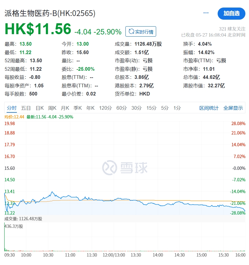
Task: Select the 60分 interval tab
Action: (x=121, y=108)
